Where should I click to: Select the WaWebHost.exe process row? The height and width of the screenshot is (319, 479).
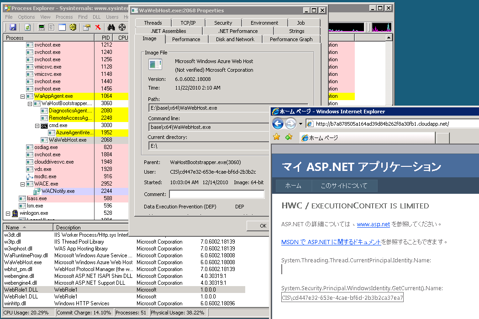pyautogui.click(x=68, y=140)
